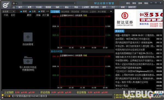
Task: Click the speech bubble icon beside 研报
Action: [x=39, y=11]
